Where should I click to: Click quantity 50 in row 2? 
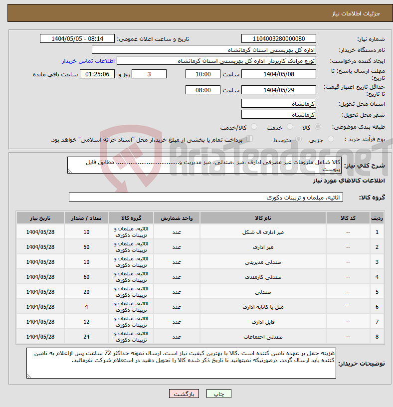[x=86, y=247]
